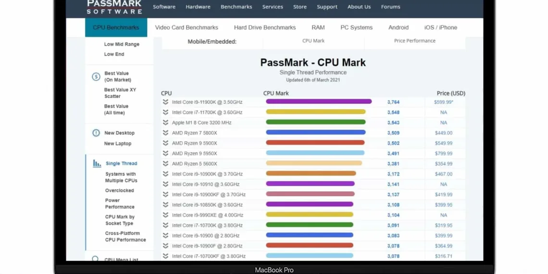Click the Intel Core i9-11900K CPU name
Viewport: 548px width, 274px height.
click(207, 102)
